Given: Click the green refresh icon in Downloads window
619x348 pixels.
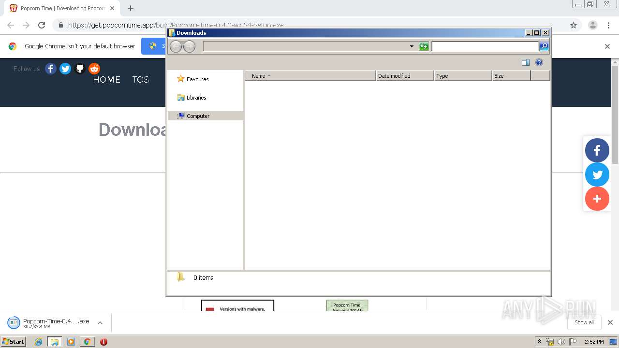Looking at the screenshot, I should (424, 46).
